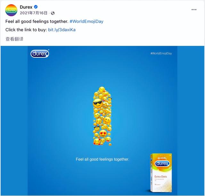Open the post date 2021年7月16日

tap(34, 13)
